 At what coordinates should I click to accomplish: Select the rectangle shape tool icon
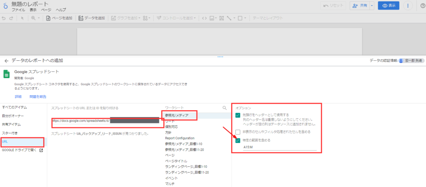coord(240,18)
